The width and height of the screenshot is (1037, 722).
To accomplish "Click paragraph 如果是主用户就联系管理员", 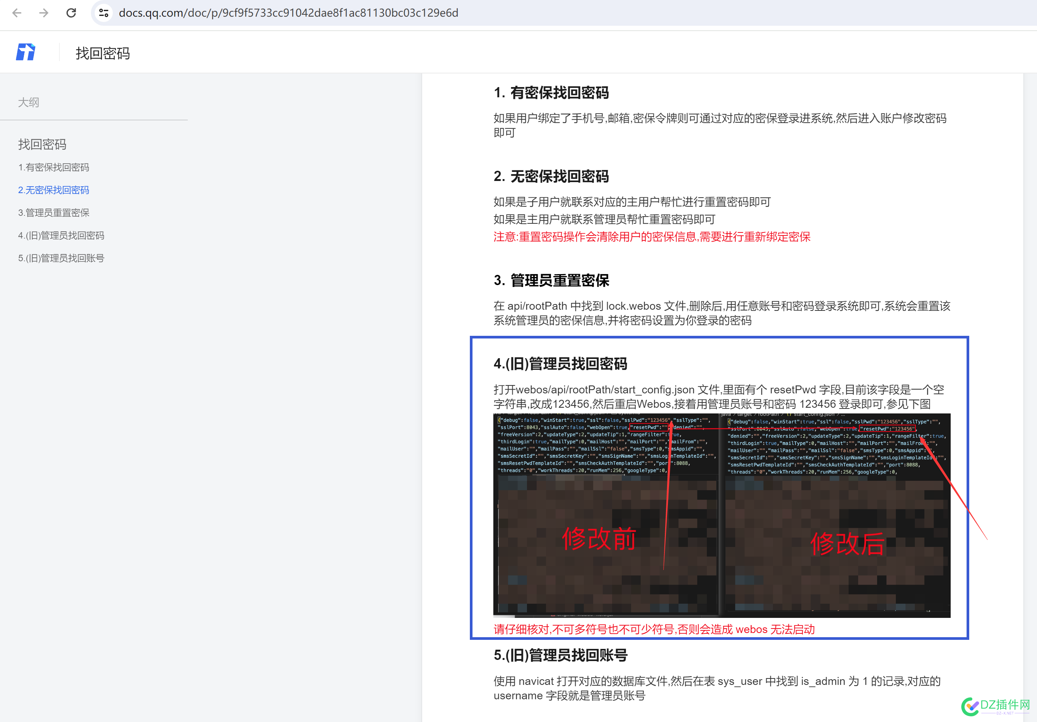I will (x=604, y=220).
